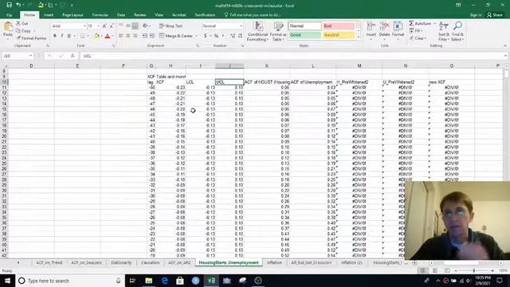
Task: Click Sign in
Action: pyautogui.click(x=476, y=15)
